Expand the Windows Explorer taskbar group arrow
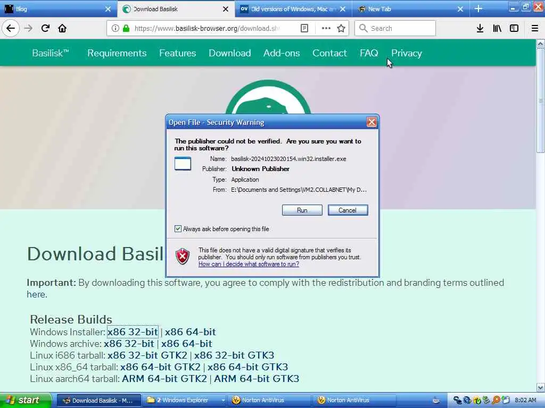Image resolution: width=545 pixels, height=408 pixels. 223,401
